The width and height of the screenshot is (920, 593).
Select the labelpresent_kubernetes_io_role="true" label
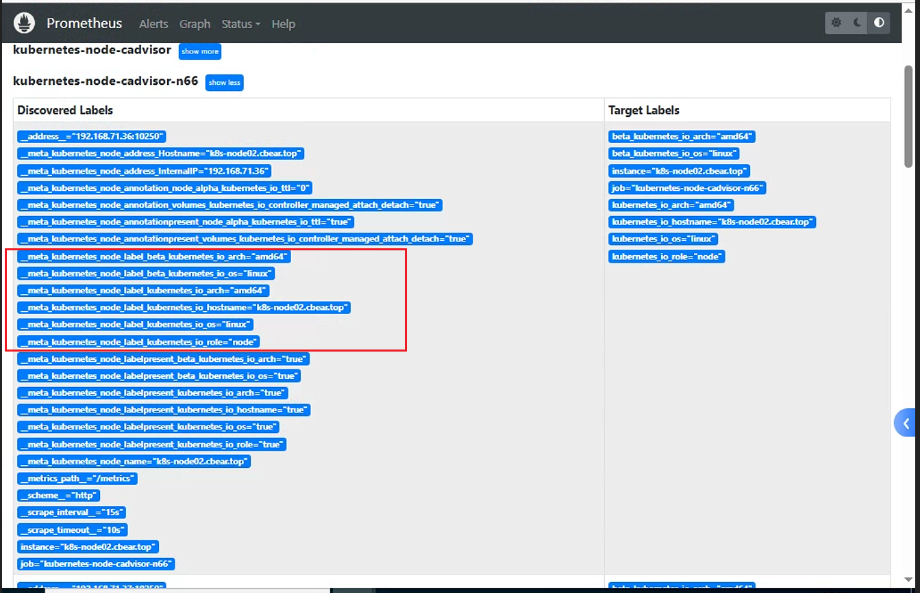[151, 445]
